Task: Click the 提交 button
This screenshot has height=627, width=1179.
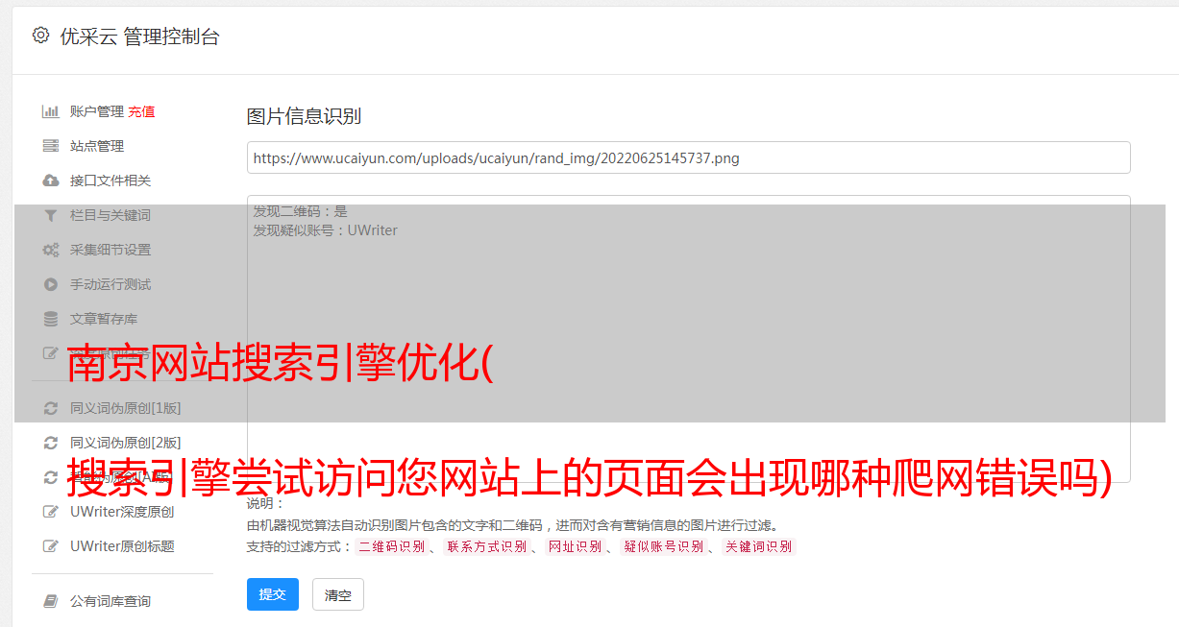Action: tap(273, 594)
